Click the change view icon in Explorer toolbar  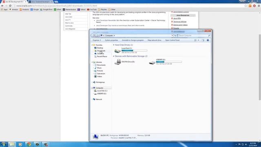point(195,40)
